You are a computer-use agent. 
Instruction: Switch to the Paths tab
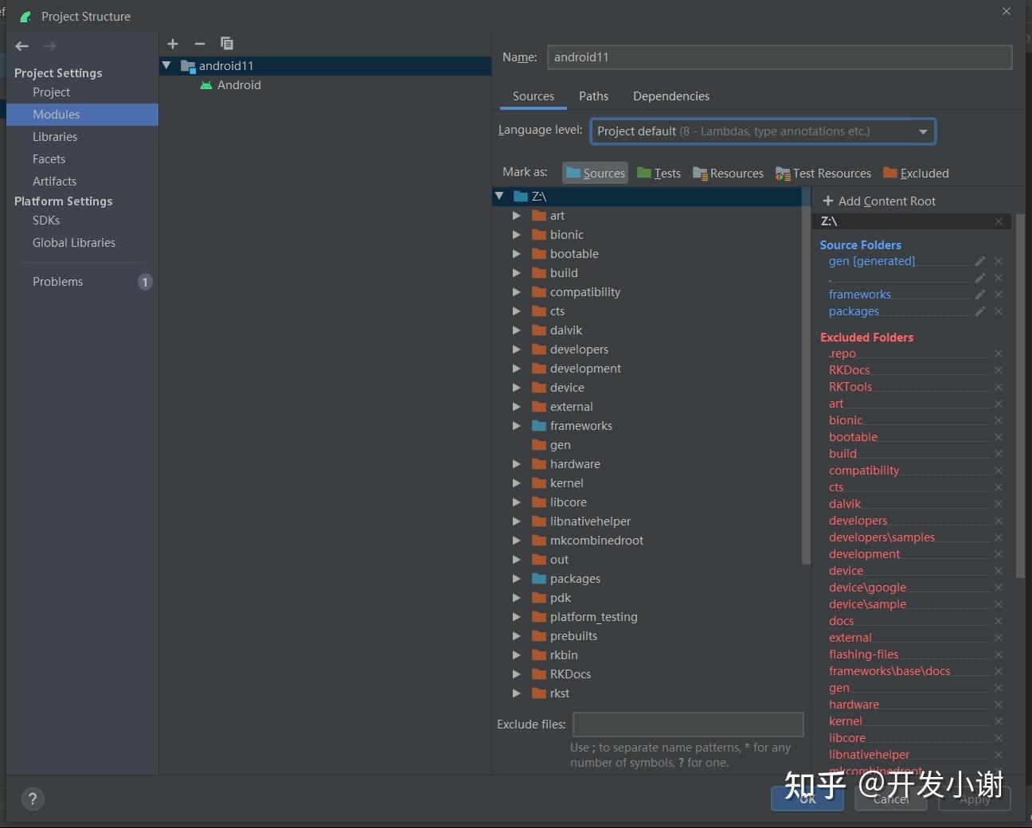tap(593, 96)
